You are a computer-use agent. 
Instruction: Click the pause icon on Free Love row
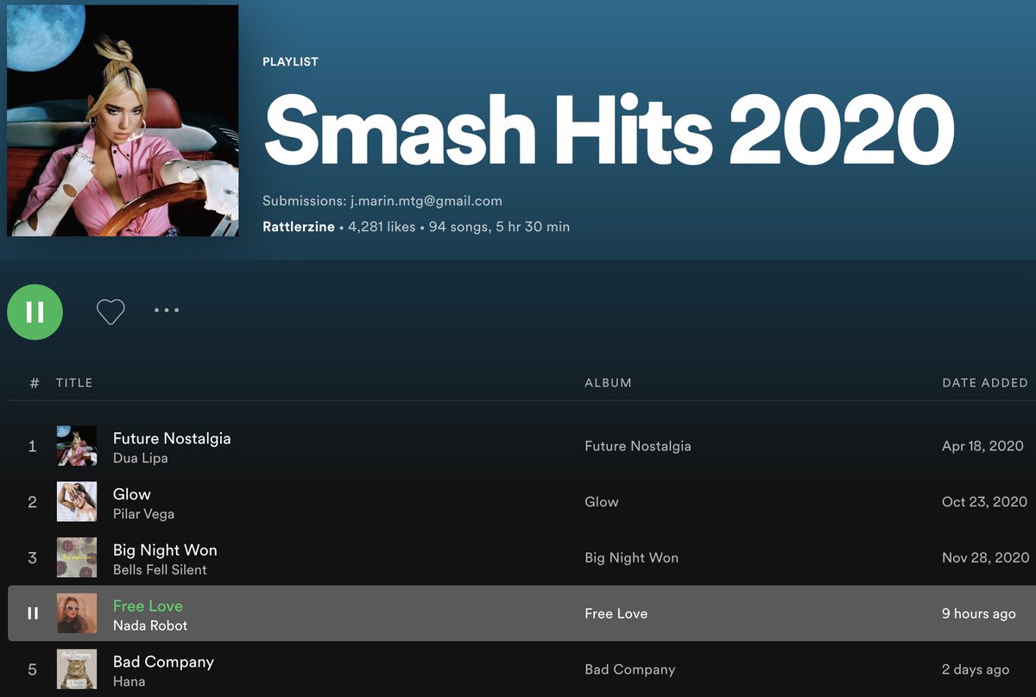[x=33, y=613]
